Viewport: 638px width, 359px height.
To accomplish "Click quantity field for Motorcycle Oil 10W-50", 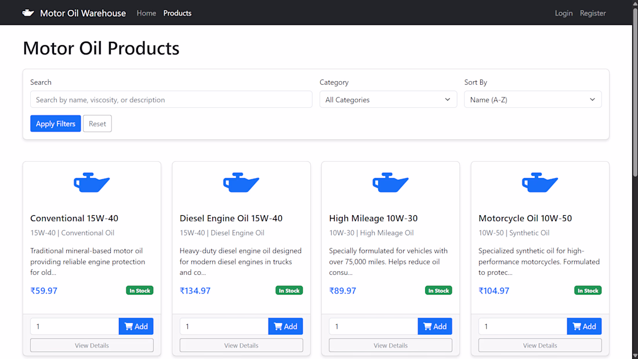I will tap(523, 326).
